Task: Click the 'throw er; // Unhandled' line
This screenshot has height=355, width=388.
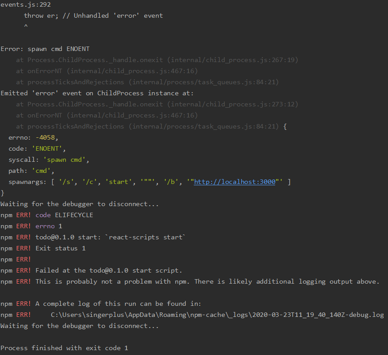Action: (93, 16)
